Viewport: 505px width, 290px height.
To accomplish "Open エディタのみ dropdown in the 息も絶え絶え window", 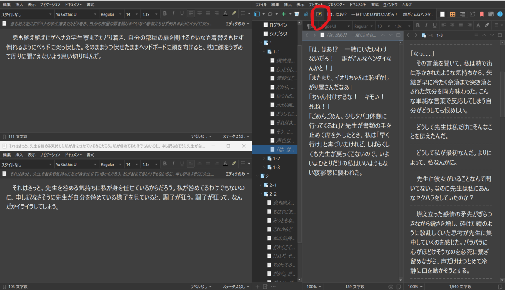I will click(x=237, y=24).
